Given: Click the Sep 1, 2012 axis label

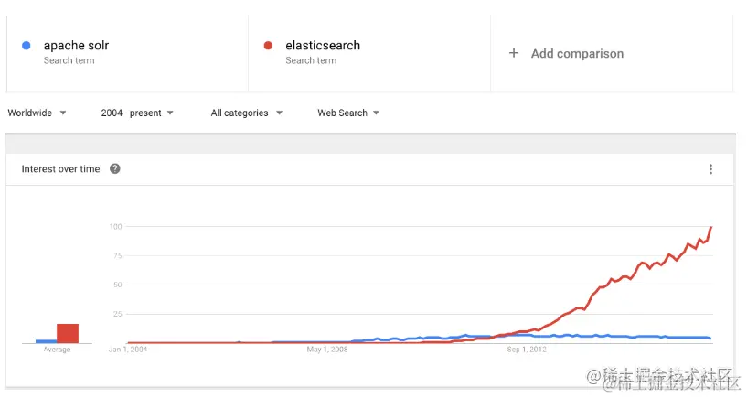Looking at the screenshot, I should pyautogui.click(x=527, y=350).
